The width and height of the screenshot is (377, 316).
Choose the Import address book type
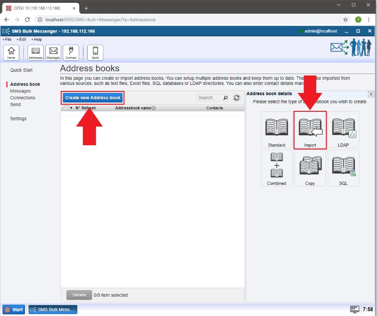point(310,130)
